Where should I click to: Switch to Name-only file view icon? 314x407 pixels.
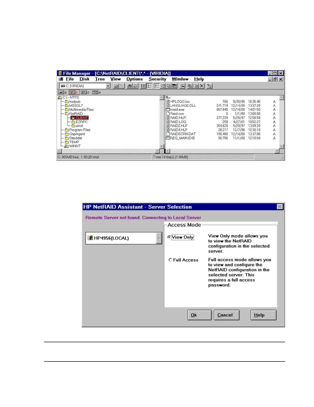[x=143, y=86]
